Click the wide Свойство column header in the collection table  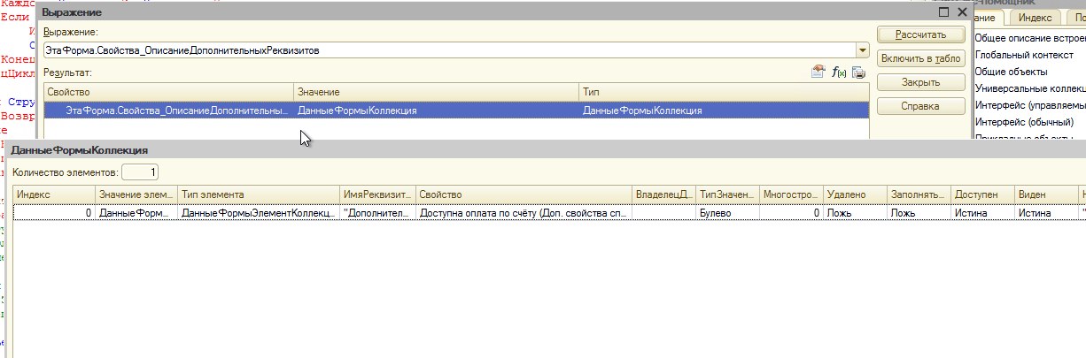(x=524, y=194)
